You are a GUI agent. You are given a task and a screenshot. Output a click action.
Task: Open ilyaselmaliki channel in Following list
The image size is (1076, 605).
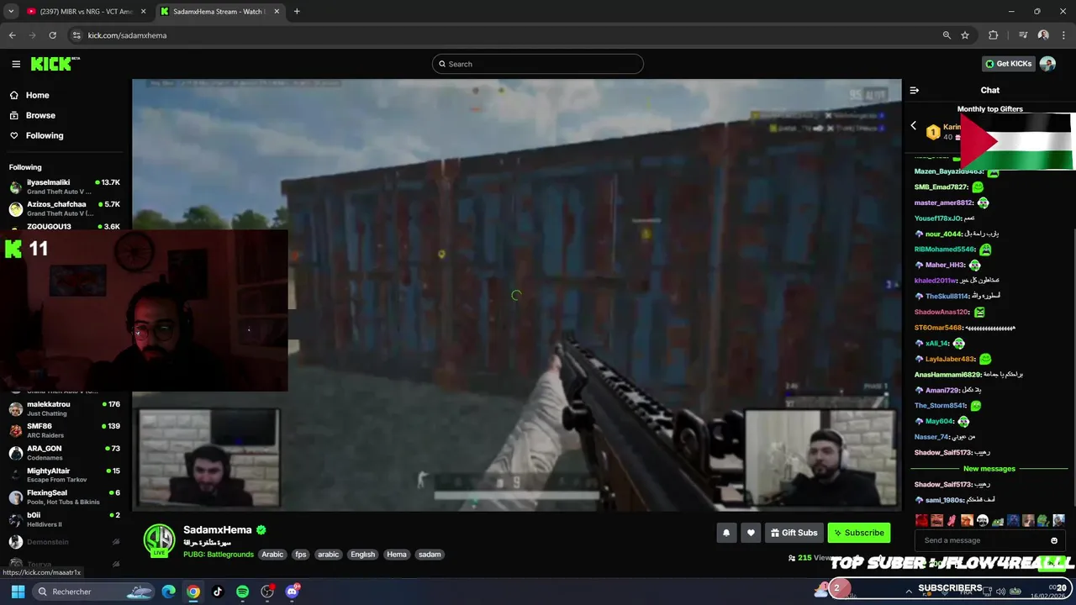(65, 187)
